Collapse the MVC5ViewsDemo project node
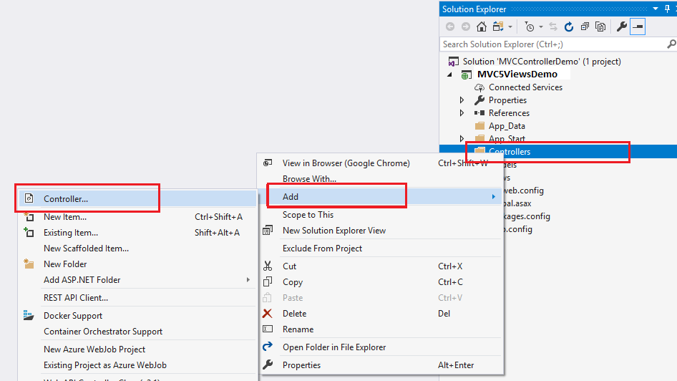Image resolution: width=677 pixels, height=381 pixels. click(450, 74)
